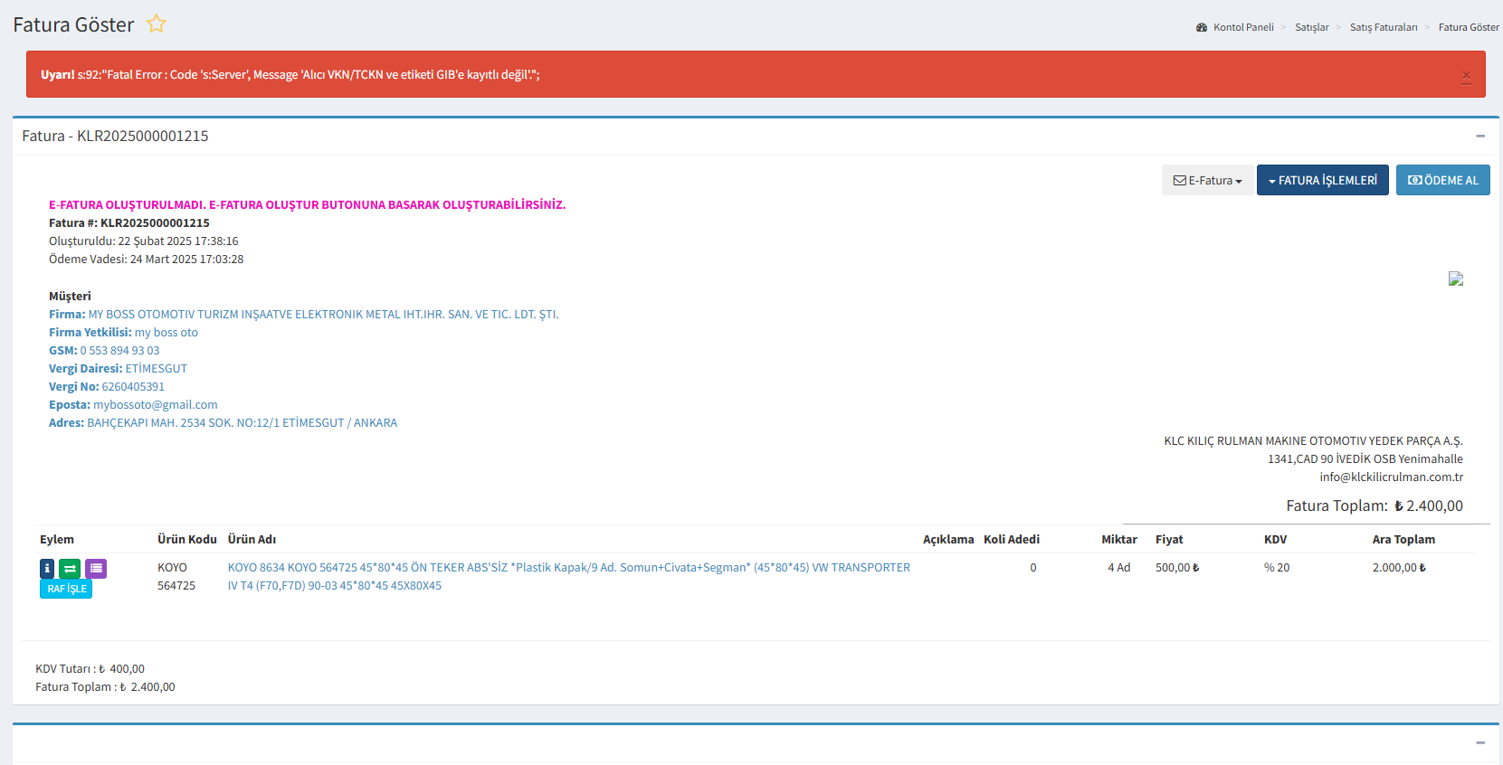This screenshot has width=1503, height=765.
Task: Click the customer GSM phone number
Action: pos(119,351)
